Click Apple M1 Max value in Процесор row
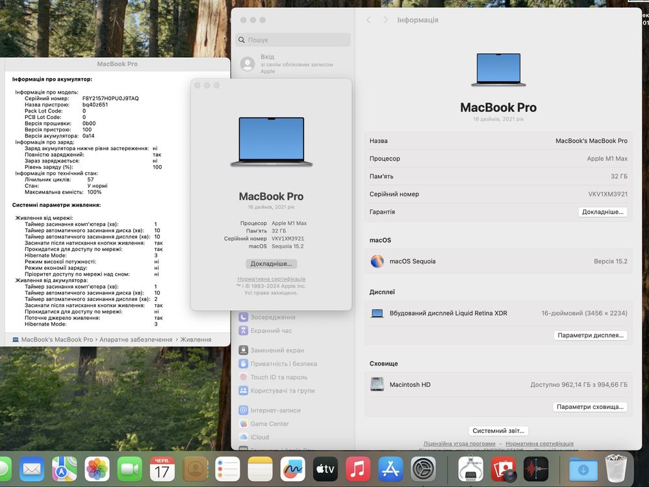The height and width of the screenshot is (487, 649). (607, 159)
